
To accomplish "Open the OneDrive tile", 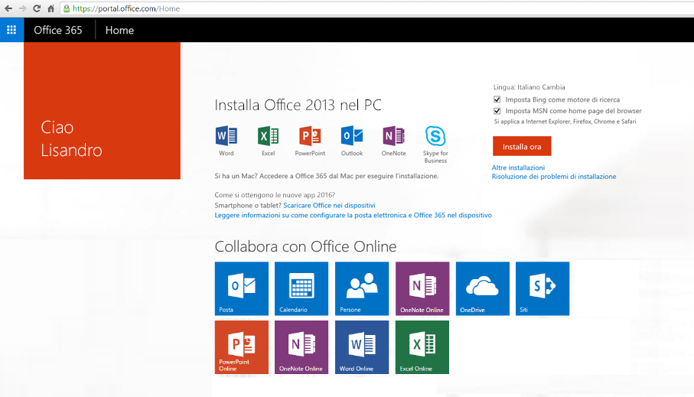I will 483,288.
